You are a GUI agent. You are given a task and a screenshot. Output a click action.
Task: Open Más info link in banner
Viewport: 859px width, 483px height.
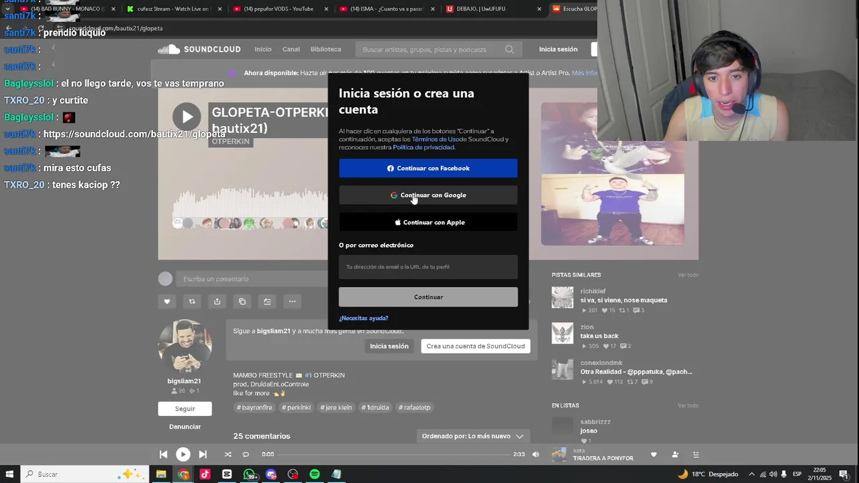click(x=584, y=73)
